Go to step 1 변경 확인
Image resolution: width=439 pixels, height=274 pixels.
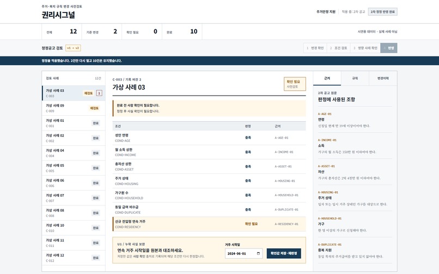coord(315,48)
